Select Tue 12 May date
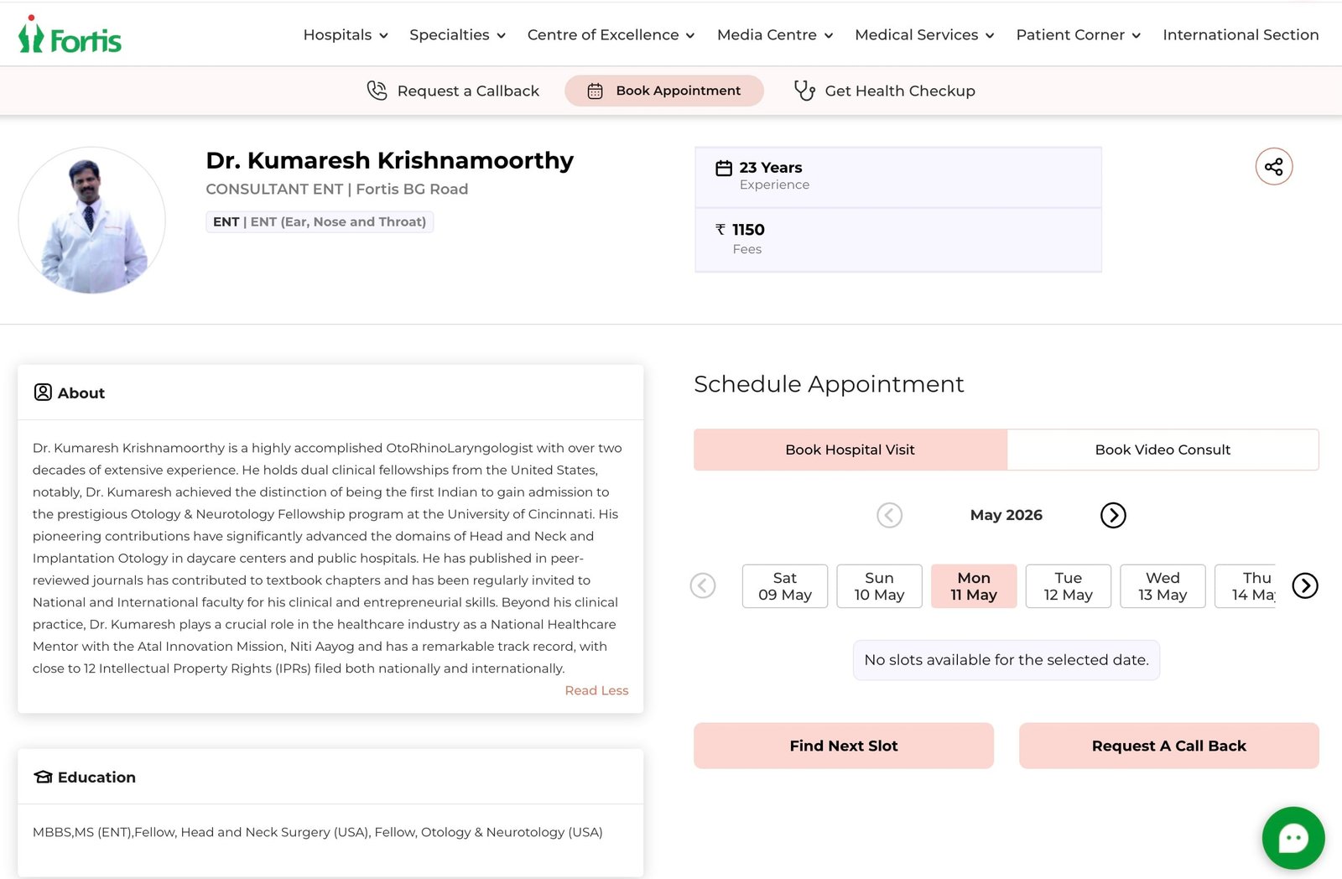 pyautogui.click(x=1068, y=586)
